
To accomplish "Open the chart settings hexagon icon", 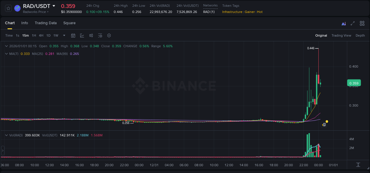I will click(x=109, y=35).
